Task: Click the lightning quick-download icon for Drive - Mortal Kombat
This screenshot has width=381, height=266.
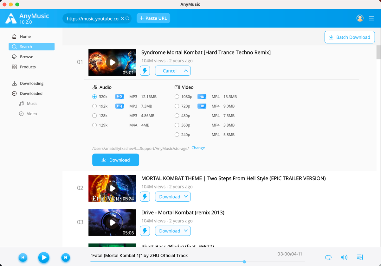Action: point(145,231)
